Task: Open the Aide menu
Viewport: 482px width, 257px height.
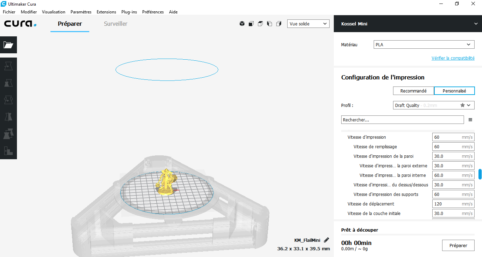Action: (x=173, y=12)
